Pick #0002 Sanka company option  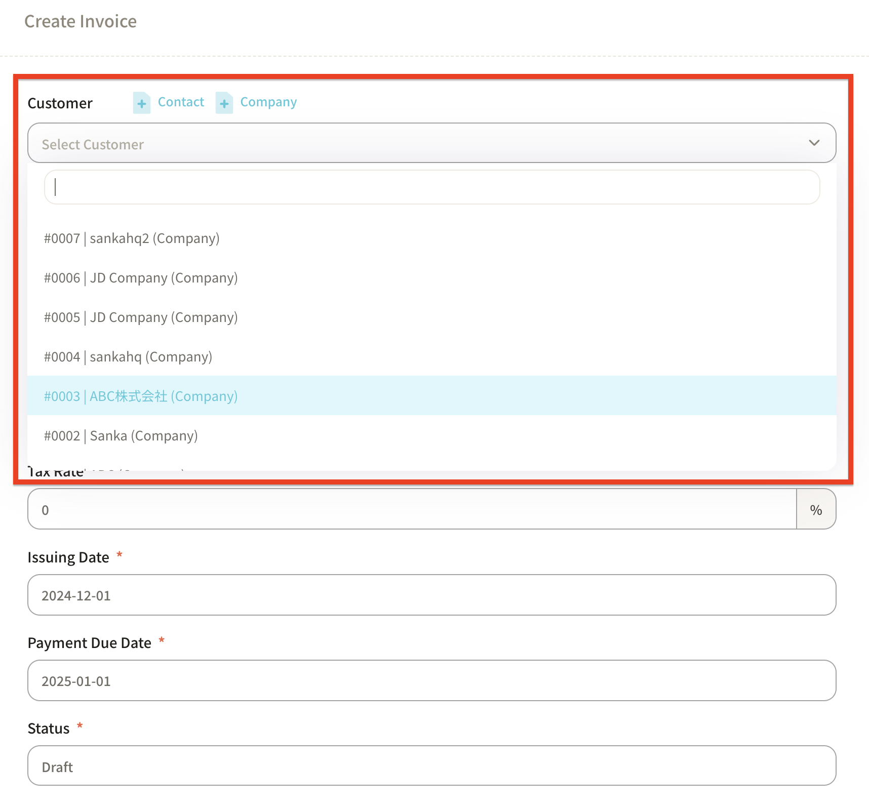[x=121, y=436]
